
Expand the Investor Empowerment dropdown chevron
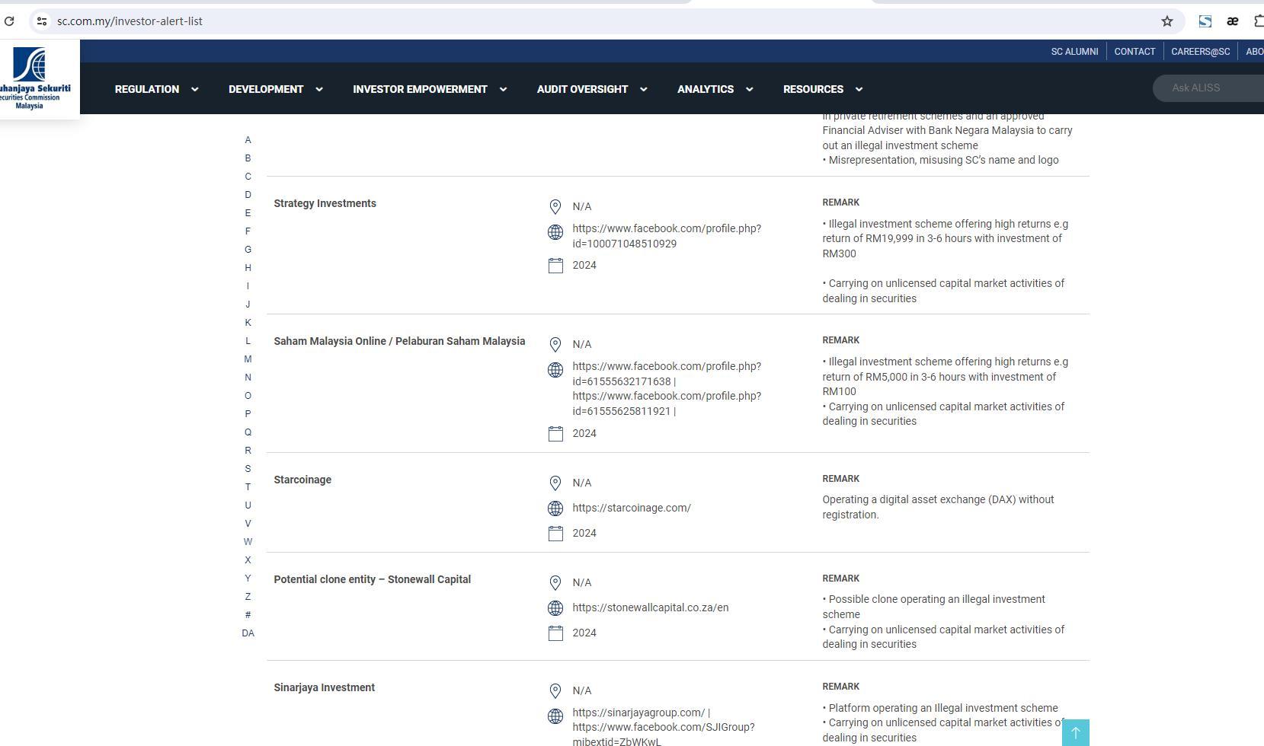tap(503, 89)
